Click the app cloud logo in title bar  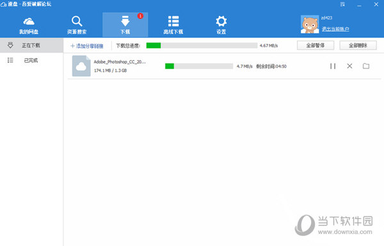click(x=3, y=4)
